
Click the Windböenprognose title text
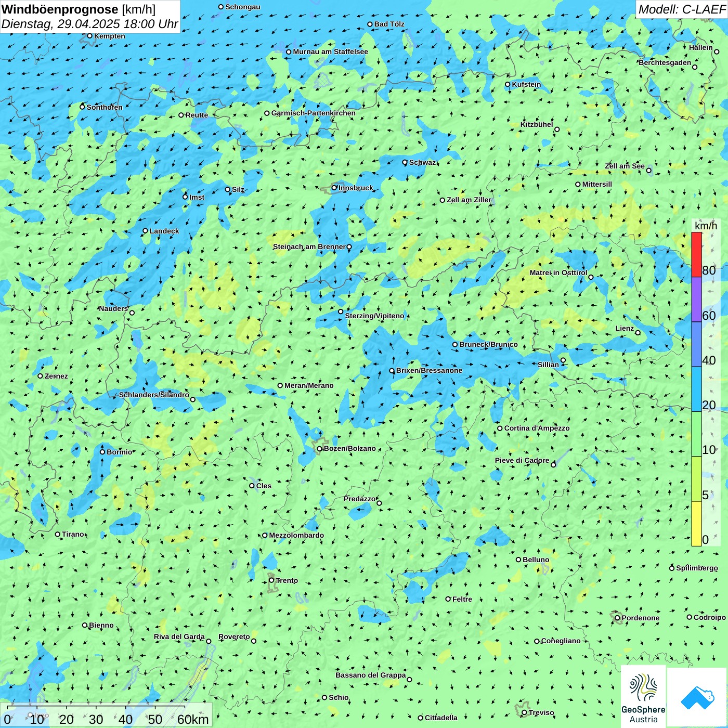tap(60, 9)
